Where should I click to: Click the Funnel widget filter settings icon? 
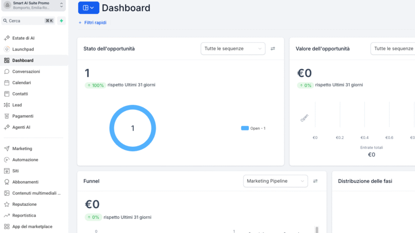pos(315,181)
